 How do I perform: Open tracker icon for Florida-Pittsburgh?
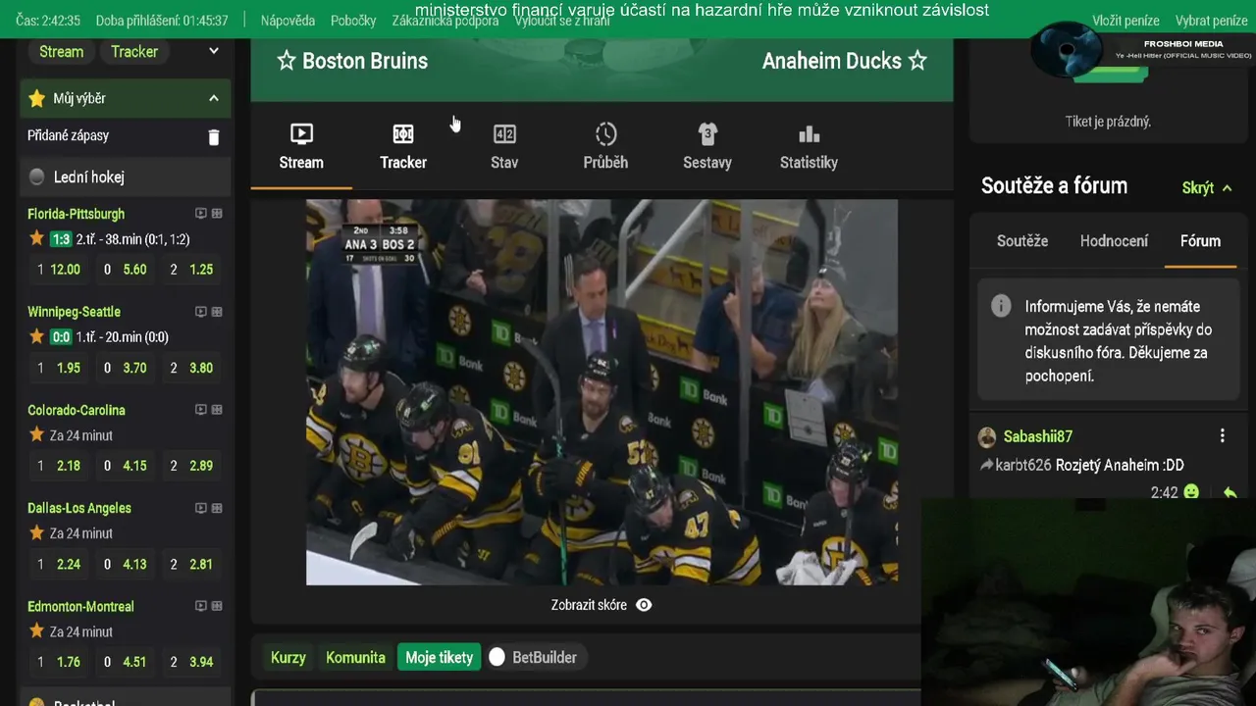click(217, 214)
